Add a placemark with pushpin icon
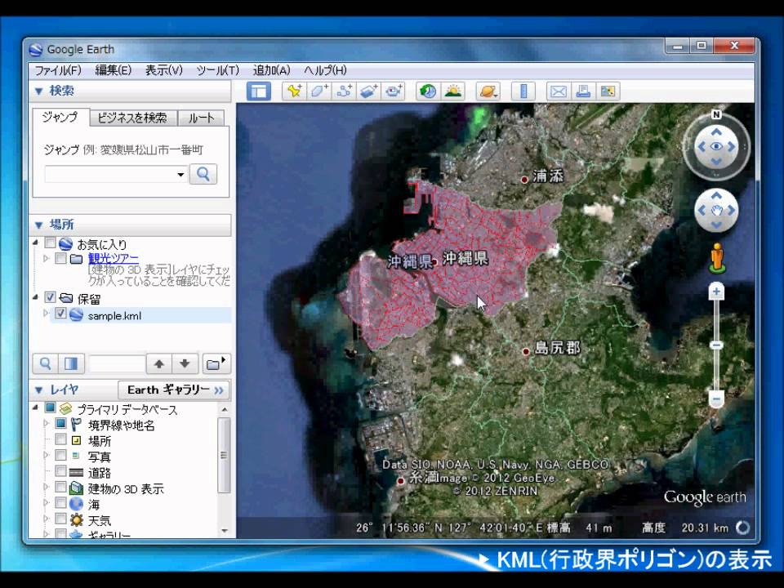The image size is (784, 588). [294, 91]
